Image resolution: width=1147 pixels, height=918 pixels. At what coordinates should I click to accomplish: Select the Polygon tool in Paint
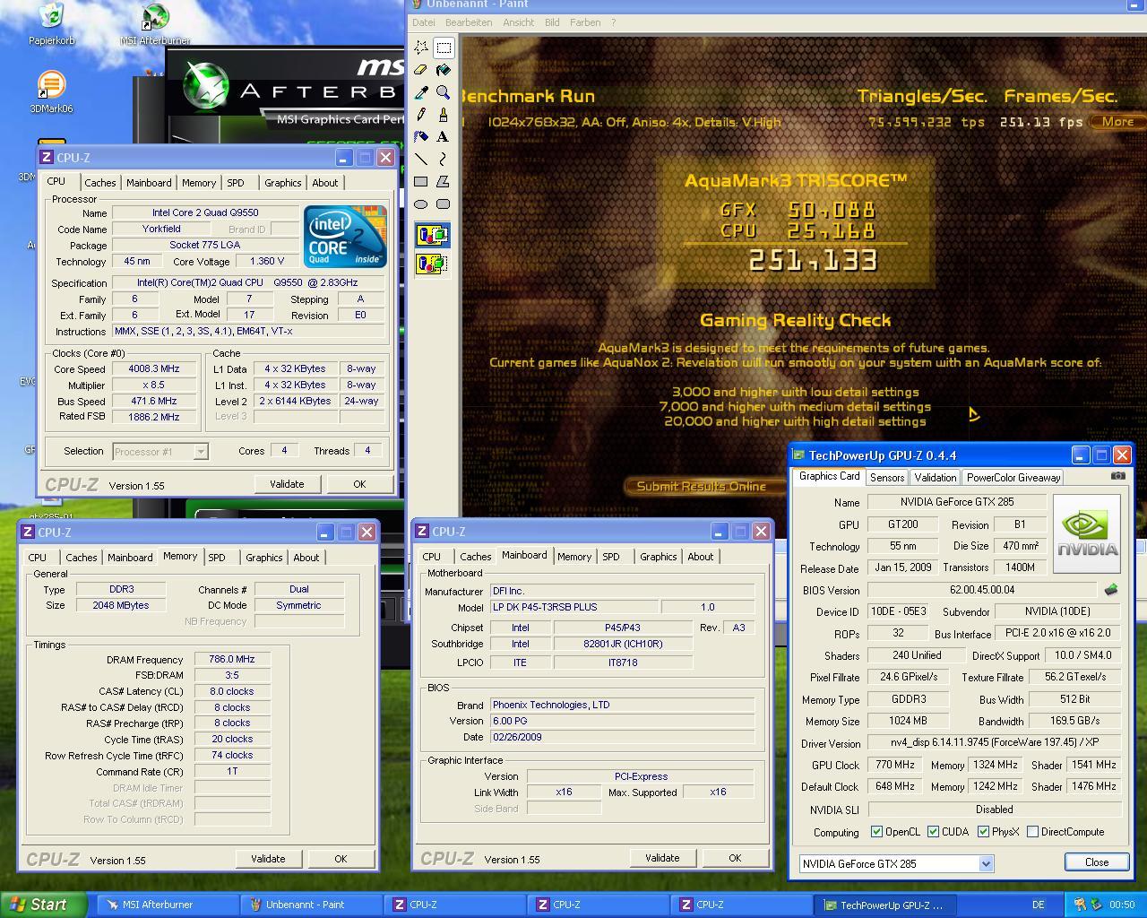[x=444, y=182]
